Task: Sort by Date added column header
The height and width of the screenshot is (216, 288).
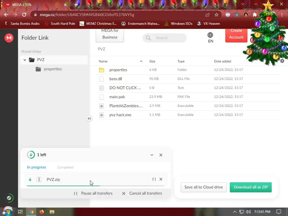Action: click(x=222, y=61)
